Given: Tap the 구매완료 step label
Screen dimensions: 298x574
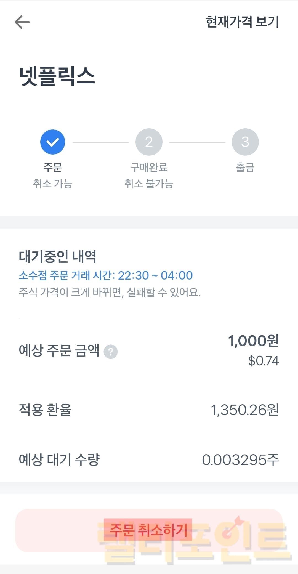Looking at the screenshot, I should pyautogui.click(x=149, y=167).
